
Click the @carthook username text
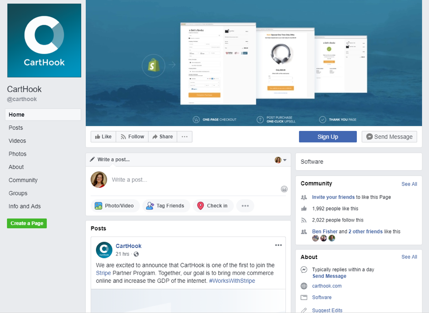pyautogui.click(x=22, y=99)
